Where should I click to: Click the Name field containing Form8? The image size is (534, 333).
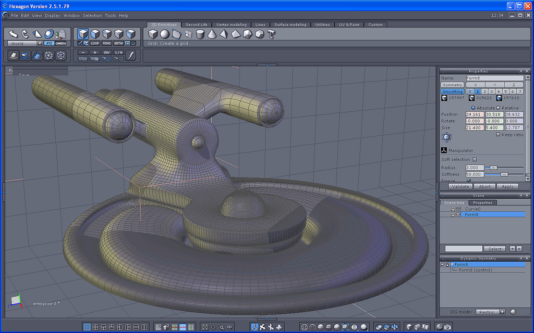tap(494, 78)
